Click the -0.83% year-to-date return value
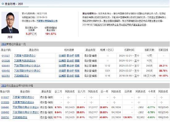 (x=151, y=117)
